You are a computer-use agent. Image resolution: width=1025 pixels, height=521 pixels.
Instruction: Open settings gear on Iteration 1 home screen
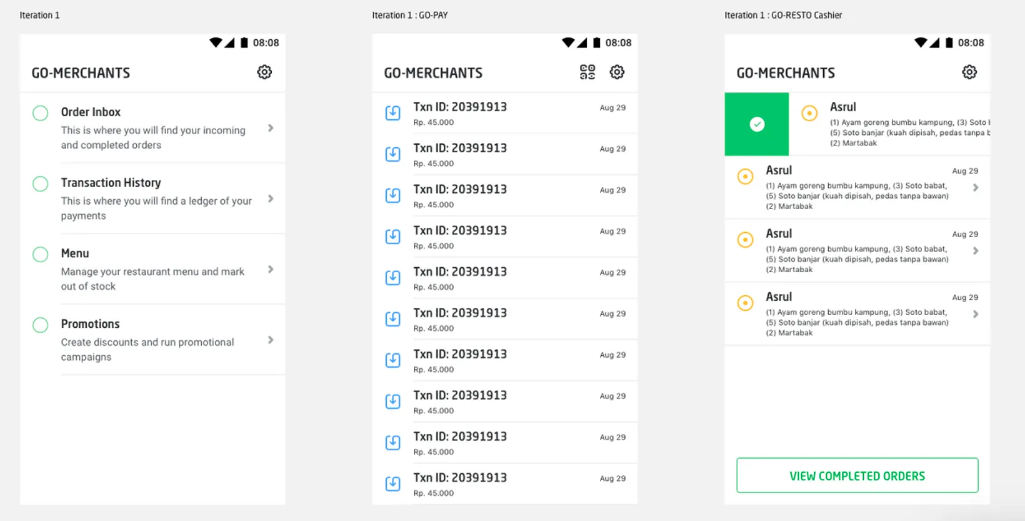264,72
